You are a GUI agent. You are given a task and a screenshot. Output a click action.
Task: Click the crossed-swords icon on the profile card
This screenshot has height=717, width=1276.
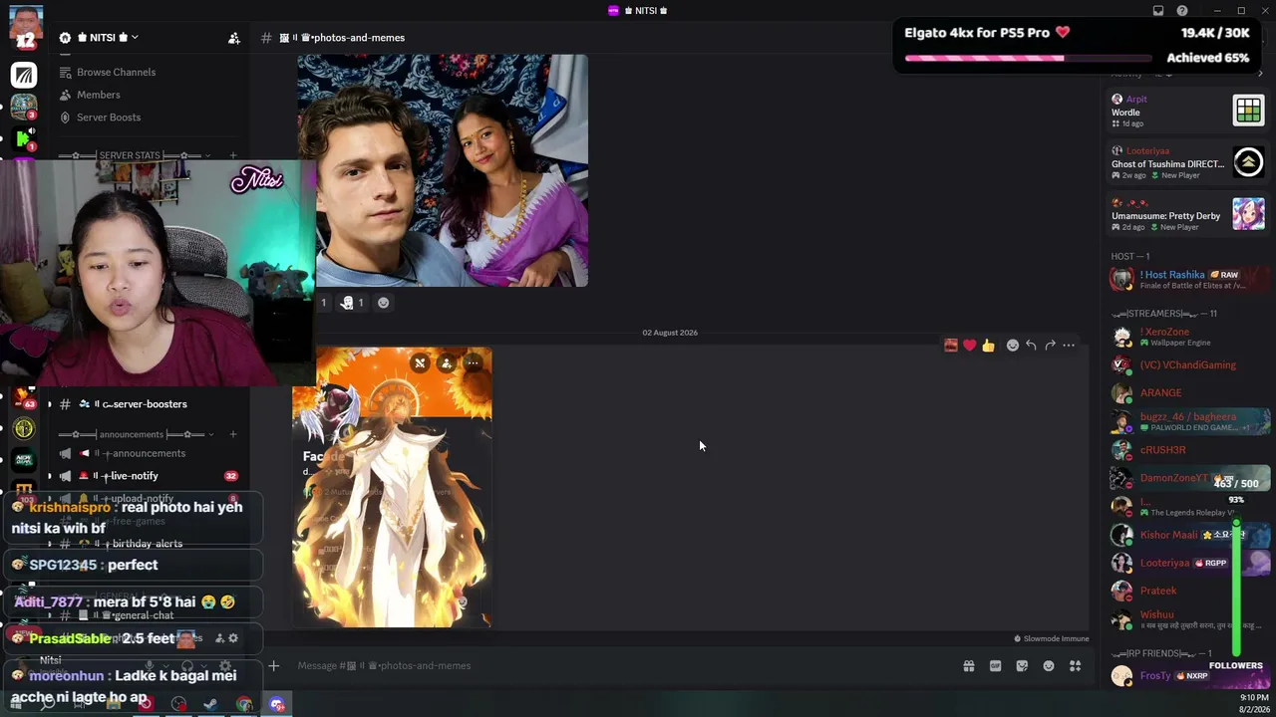[x=420, y=363]
